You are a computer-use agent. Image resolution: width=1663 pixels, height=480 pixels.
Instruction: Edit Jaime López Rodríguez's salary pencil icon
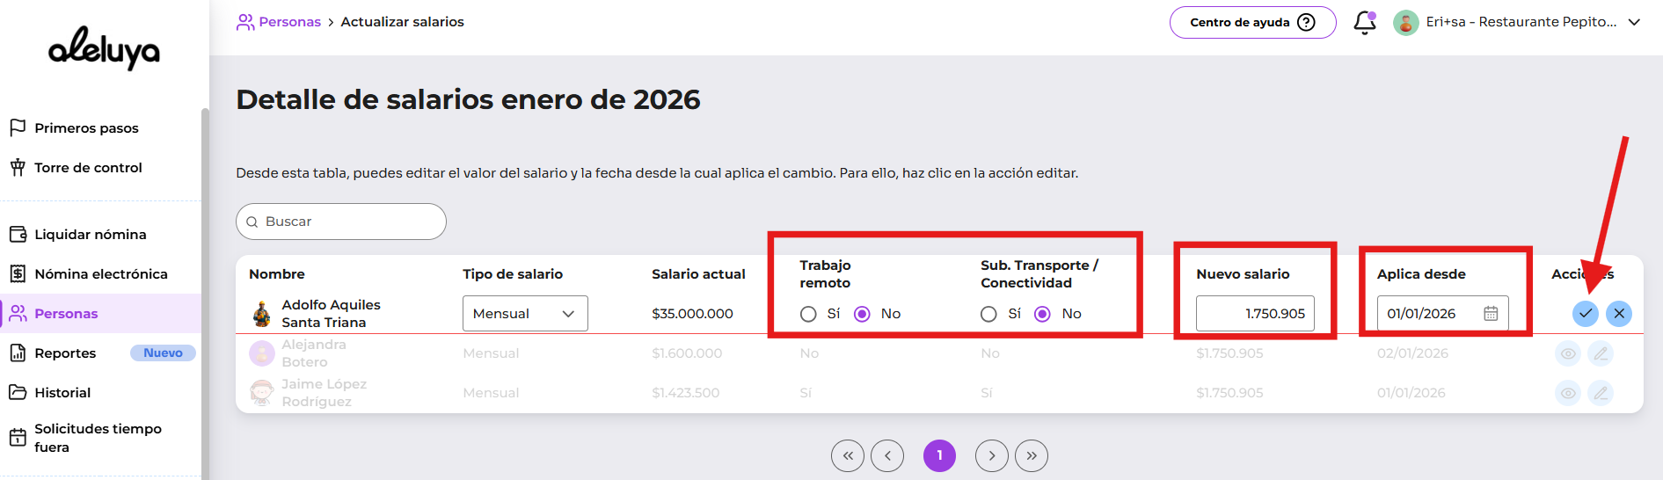[x=1601, y=393]
